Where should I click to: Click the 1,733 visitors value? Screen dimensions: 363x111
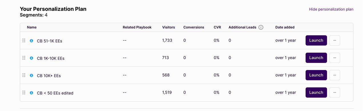tap(167, 40)
